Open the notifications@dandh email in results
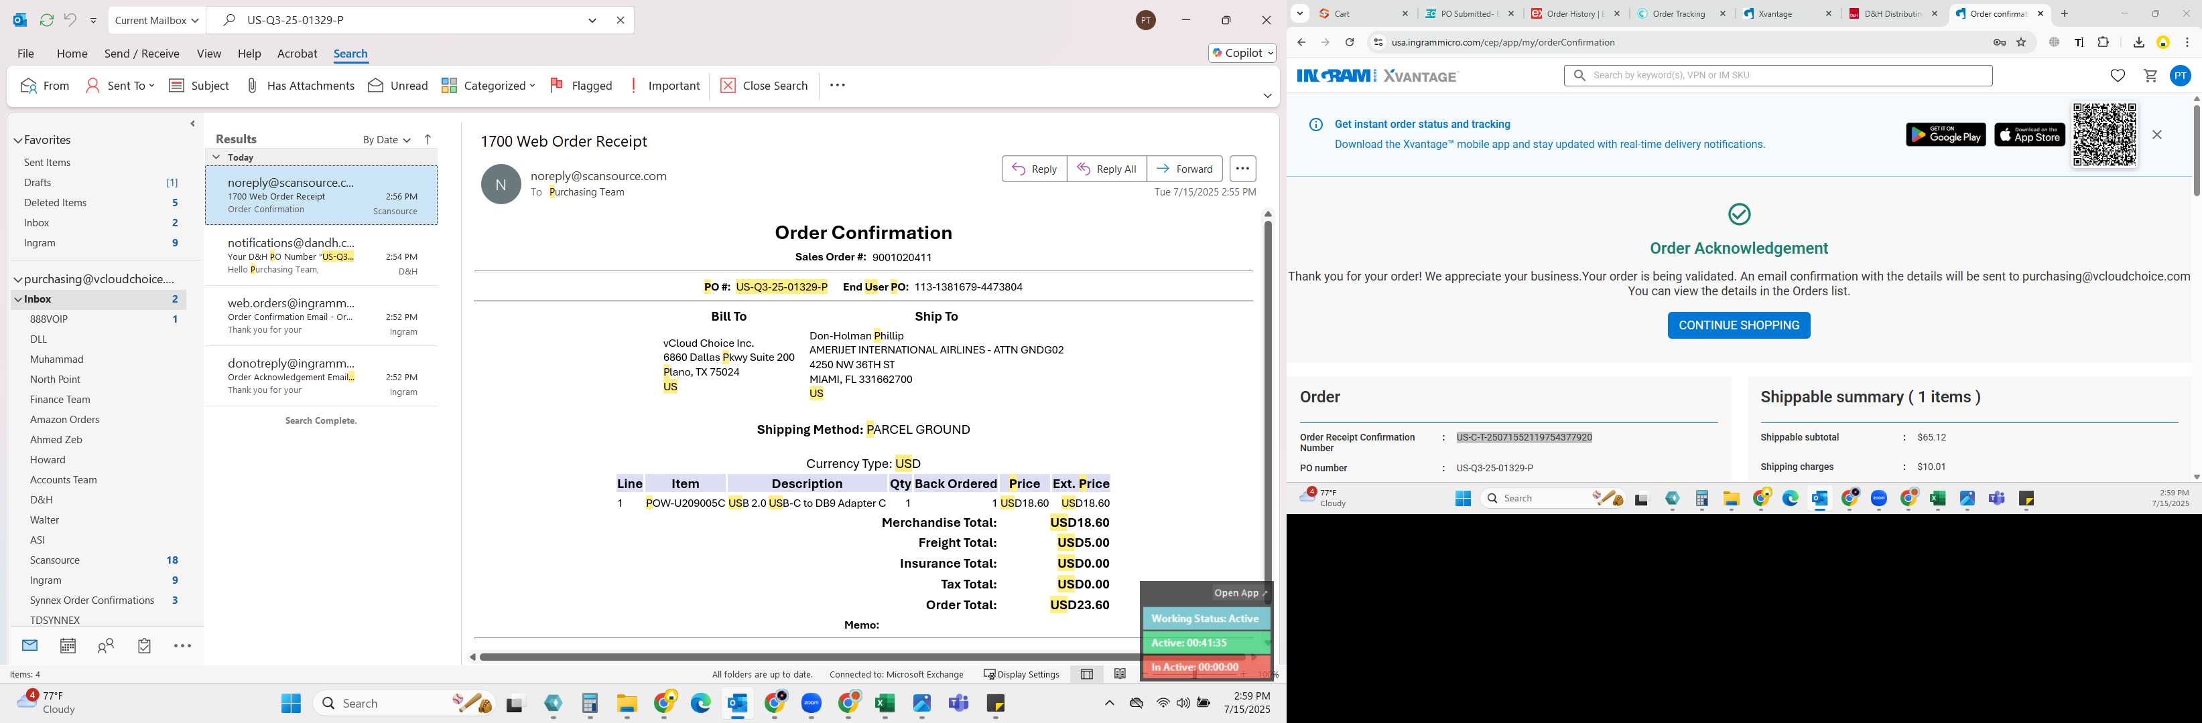The image size is (2202, 723). click(322, 256)
